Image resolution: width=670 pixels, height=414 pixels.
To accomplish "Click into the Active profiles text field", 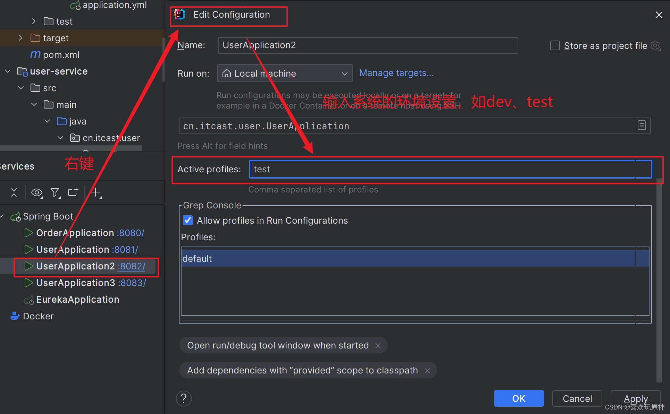I will pos(450,169).
